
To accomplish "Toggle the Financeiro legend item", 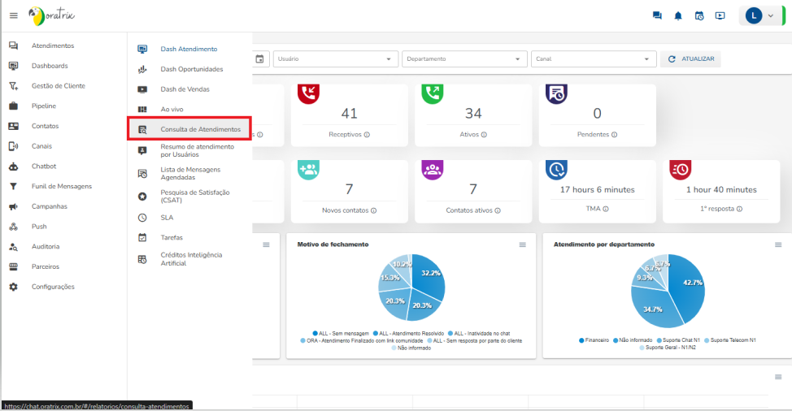I will (x=596, y=340).
